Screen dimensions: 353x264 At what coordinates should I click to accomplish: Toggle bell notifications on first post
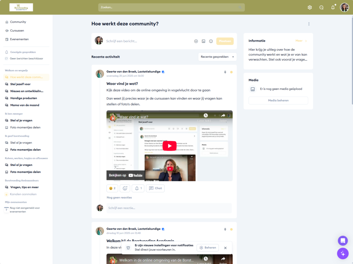(x=138, y=188)
